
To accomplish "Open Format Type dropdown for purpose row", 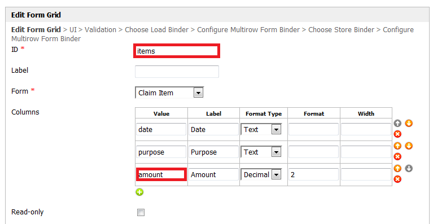I will tap(261, 152).
